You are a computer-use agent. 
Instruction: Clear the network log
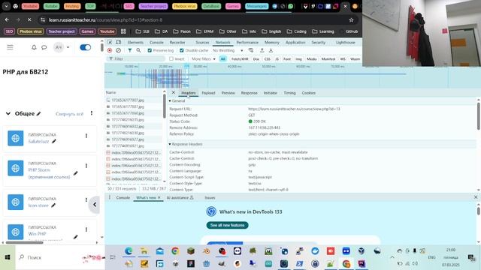[119, 50]
